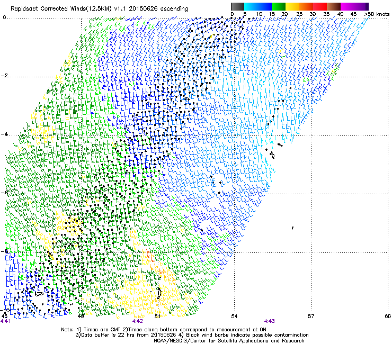
Task: Click the latitude label '-4'
Action: (x=4, y=134)
